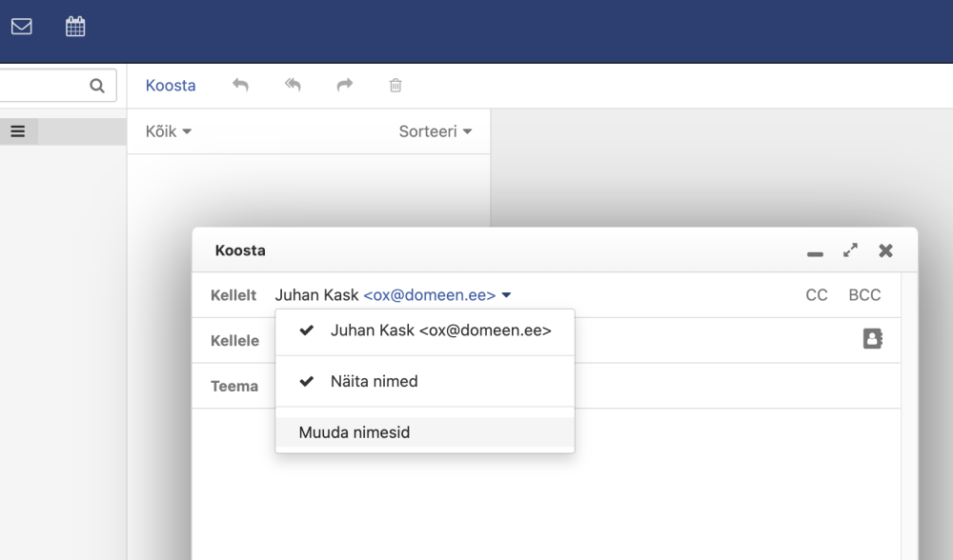Minimize the Koosta compose window
The height and width of the screenshot is (560, 953).
[x=815, y=252]
